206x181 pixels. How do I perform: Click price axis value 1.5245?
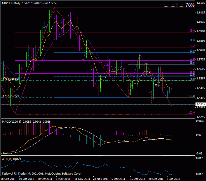click(x=201, y=117)
